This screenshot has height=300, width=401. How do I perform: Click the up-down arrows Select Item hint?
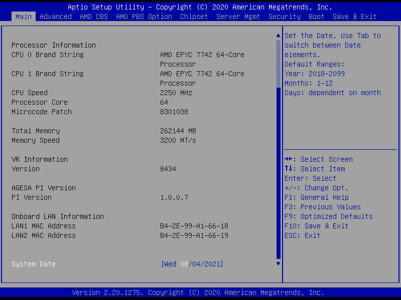(x=315, y=169)
